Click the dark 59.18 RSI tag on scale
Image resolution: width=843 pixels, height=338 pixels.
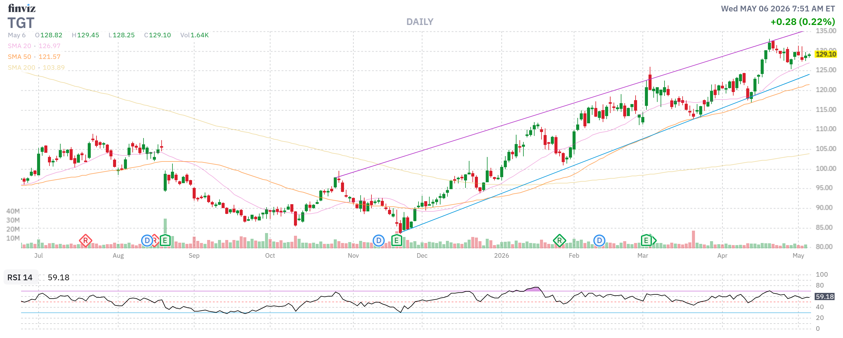click(x=825, y=297)
